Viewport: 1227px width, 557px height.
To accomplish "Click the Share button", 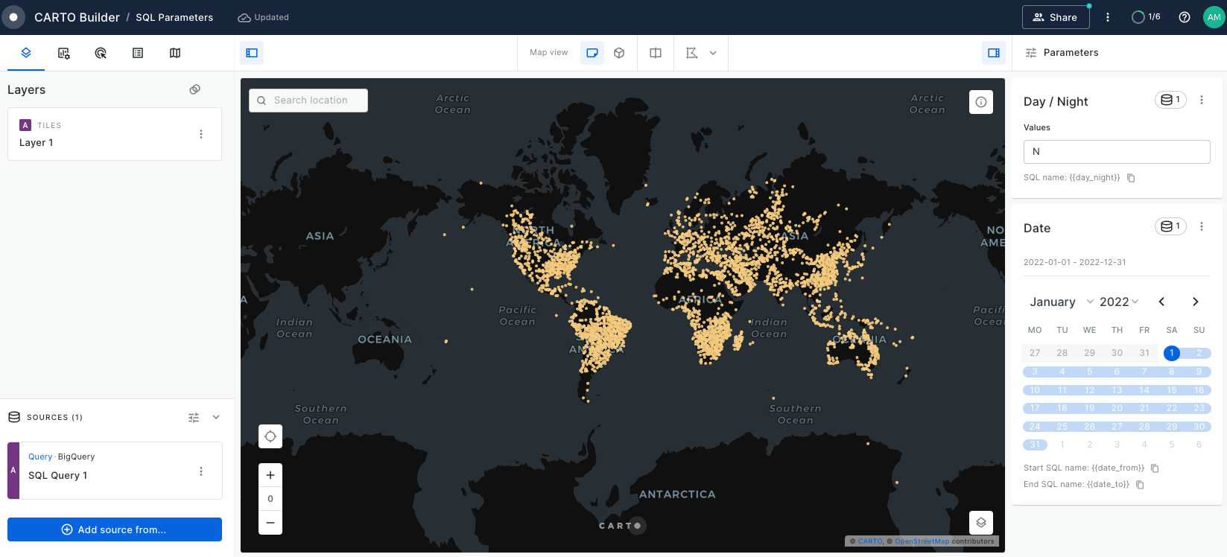I will click(x=1055, y=17).
